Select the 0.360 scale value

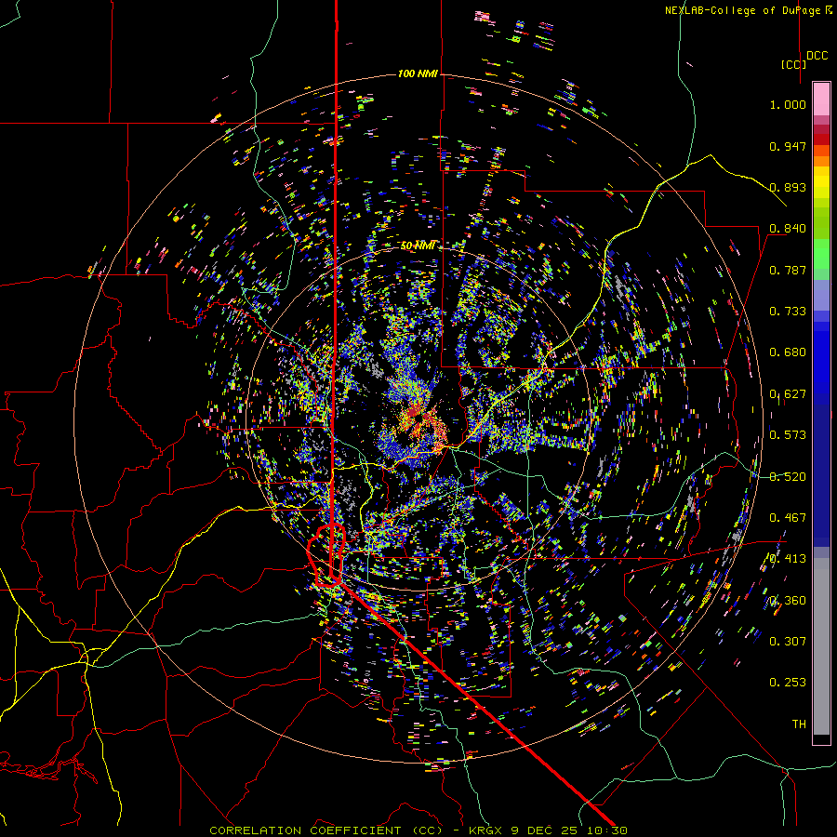point(788,601)
